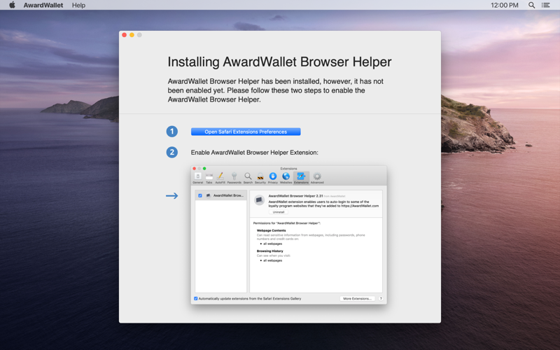Click the menu bar clock
Screen dimensions: 560x350
pyautogui.click(x=504, y=5)
